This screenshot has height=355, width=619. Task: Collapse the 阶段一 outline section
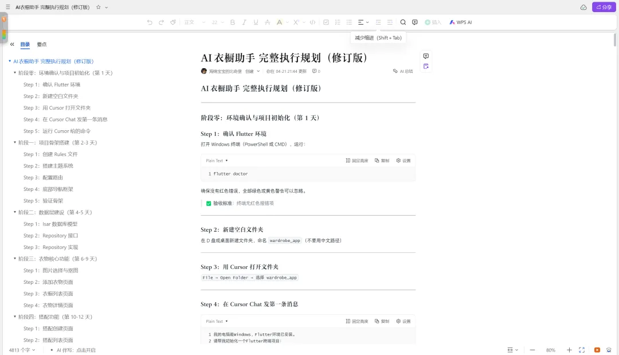click(15, 143)
